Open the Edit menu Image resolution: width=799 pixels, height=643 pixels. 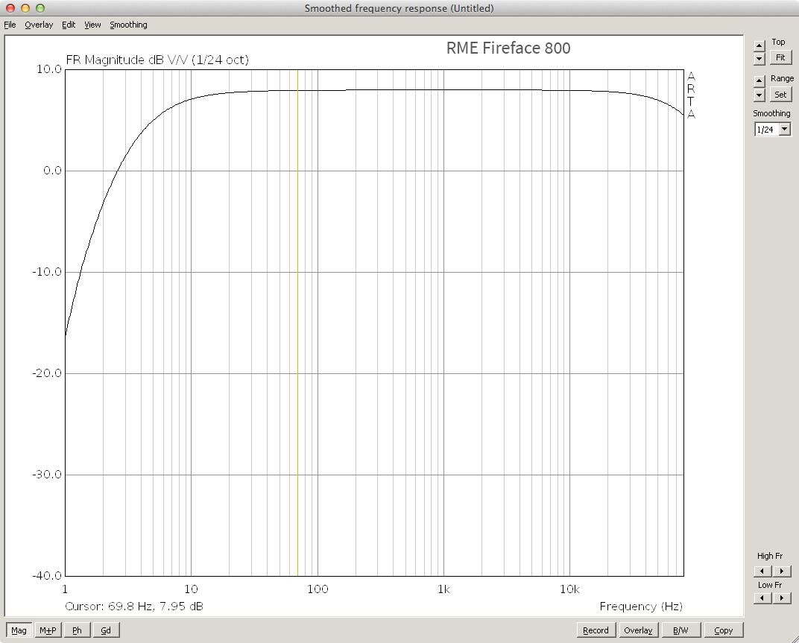click(x=69, y=25)
